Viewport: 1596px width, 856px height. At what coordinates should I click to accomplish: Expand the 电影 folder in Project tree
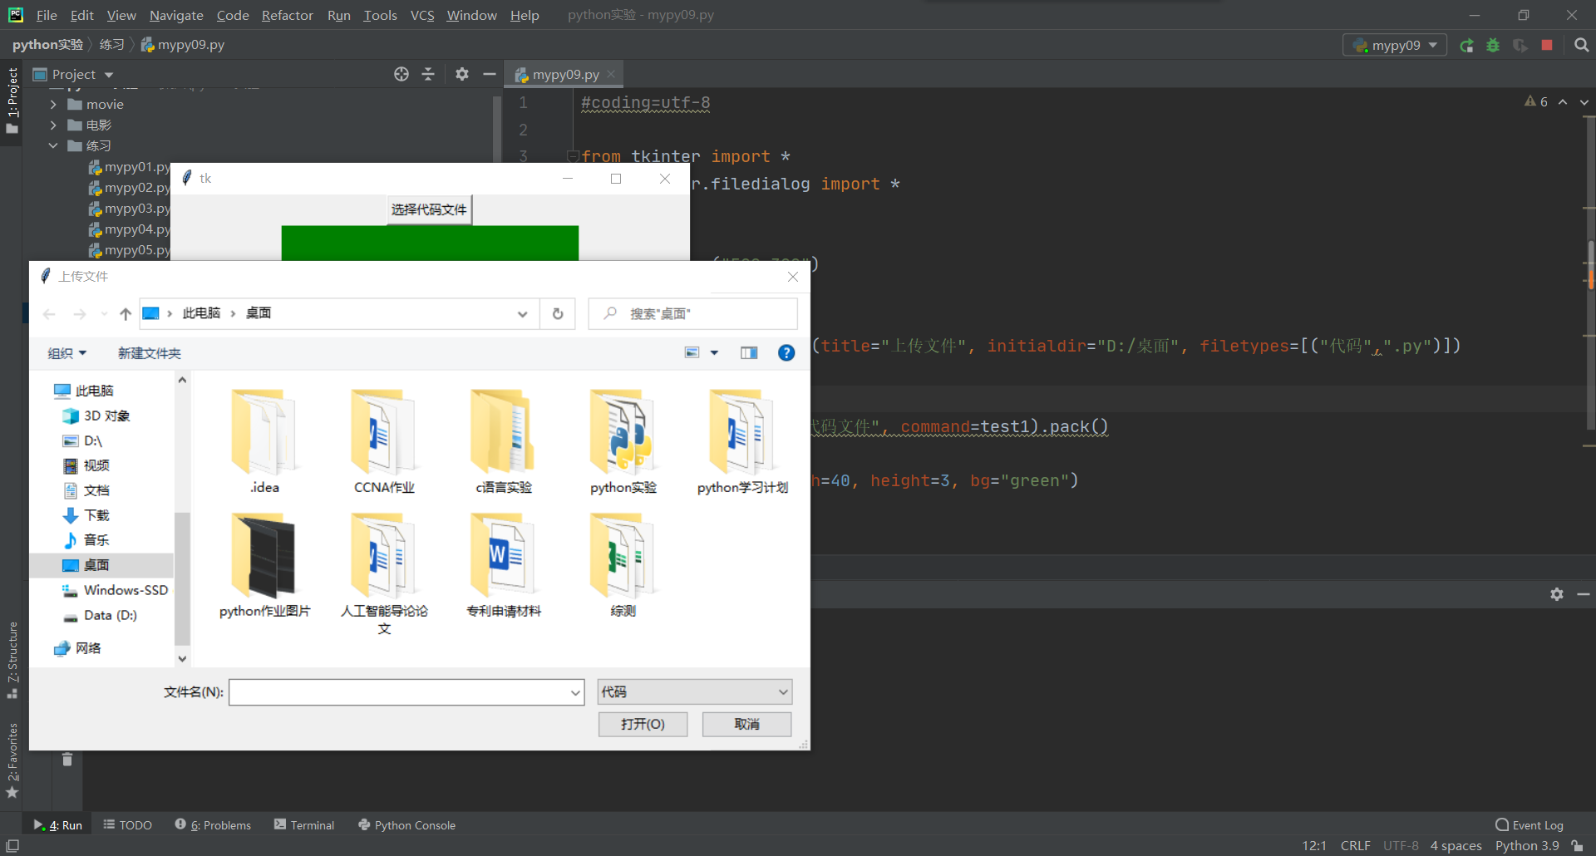tap(53, 125)
